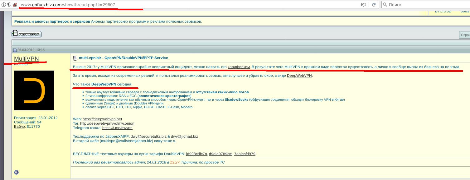Open the https://t.me/dwvpn Telegram link

[117, 128]
